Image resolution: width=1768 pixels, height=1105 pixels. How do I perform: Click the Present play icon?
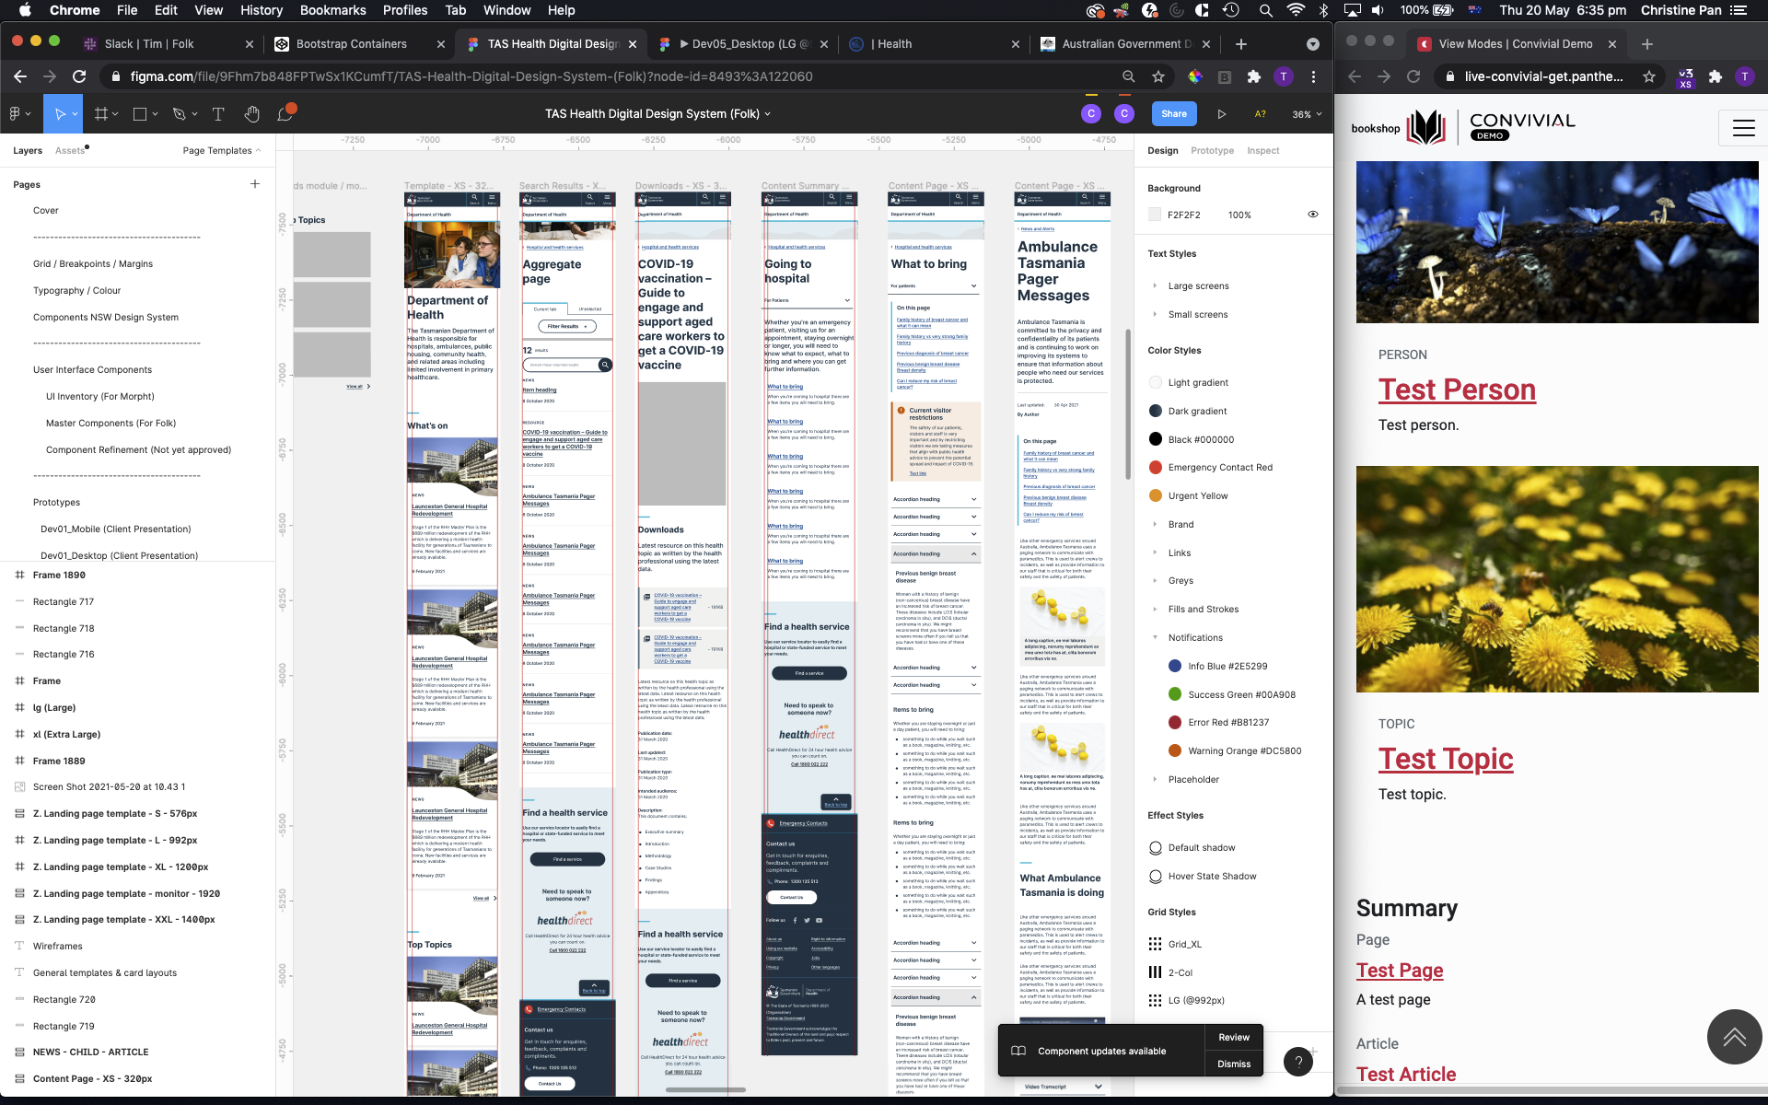1222,114
